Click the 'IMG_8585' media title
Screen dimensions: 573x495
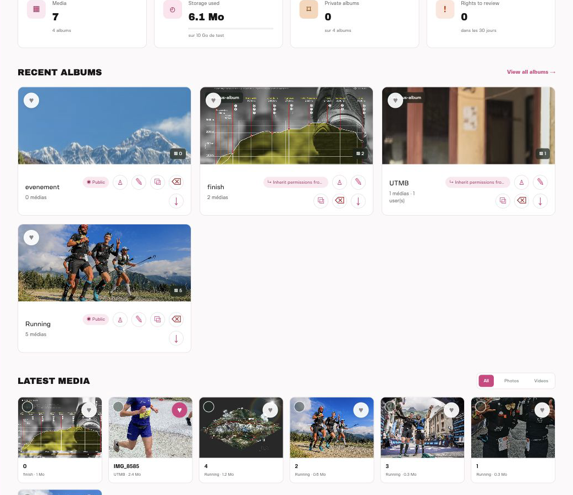126,466
